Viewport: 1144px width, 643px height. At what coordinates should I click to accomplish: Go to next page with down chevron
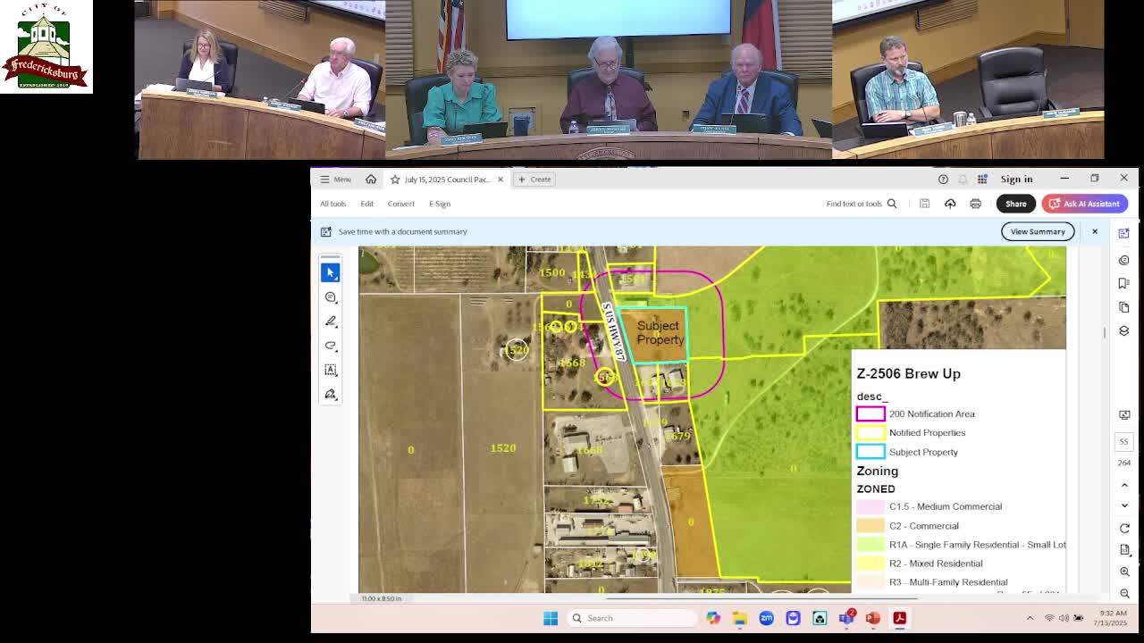[x=1124, y=505]
